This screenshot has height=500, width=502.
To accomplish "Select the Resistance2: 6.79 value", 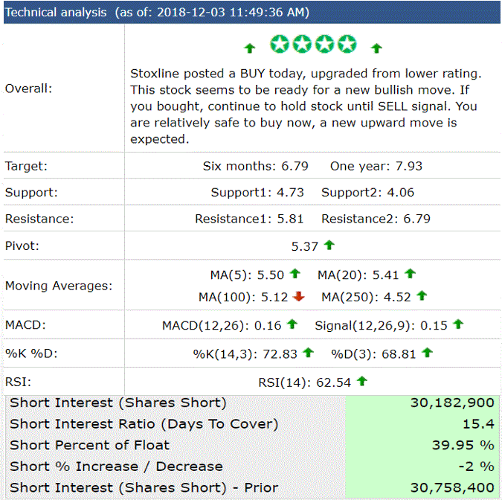I will [x=376, y=219].
